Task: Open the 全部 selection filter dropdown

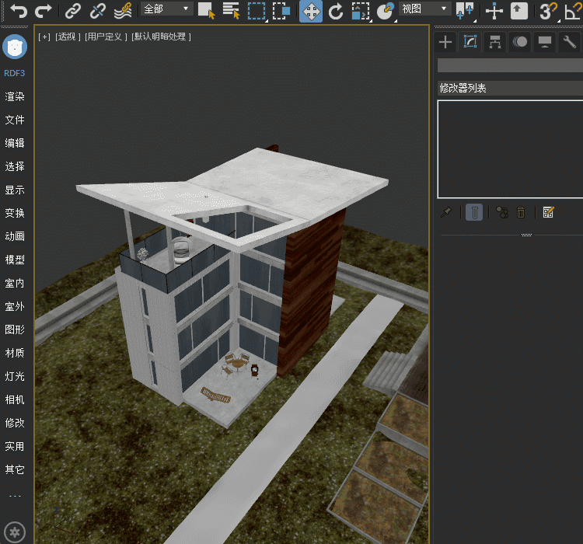Action: click(x=167, y=9)
